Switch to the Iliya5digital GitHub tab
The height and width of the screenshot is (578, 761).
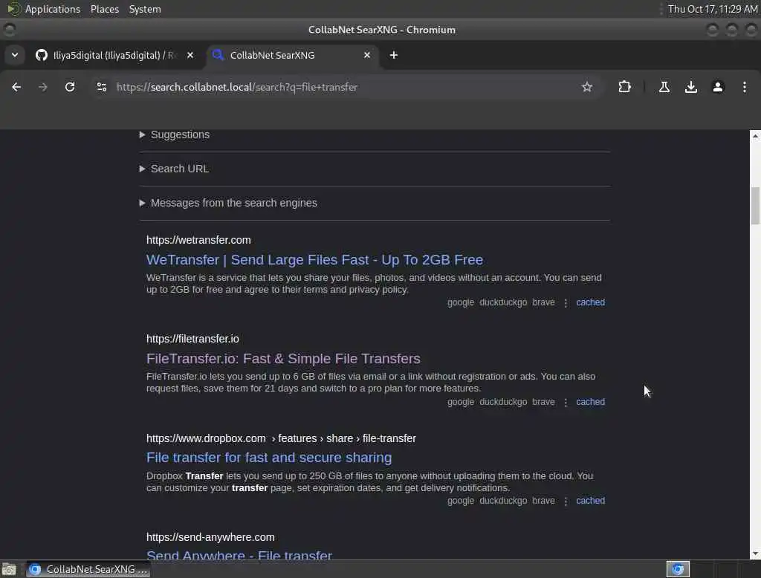click(114, 55)
